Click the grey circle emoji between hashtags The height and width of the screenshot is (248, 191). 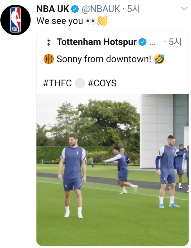[x=80, y=83]
